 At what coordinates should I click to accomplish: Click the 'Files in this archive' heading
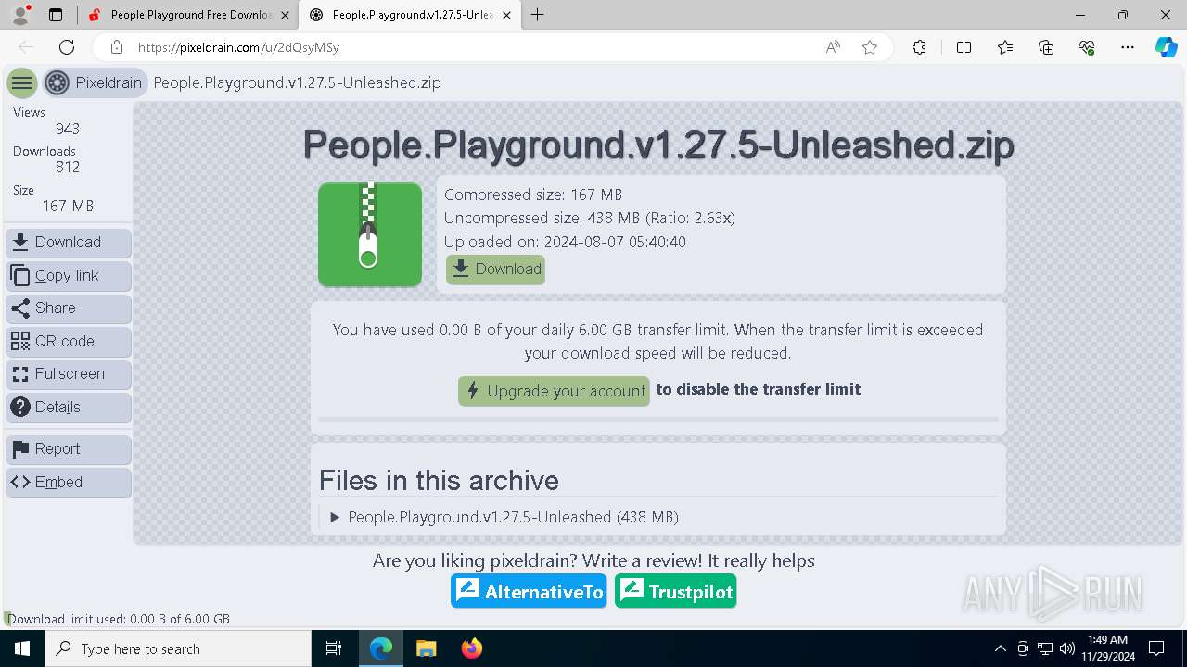(x=439, y=480)
